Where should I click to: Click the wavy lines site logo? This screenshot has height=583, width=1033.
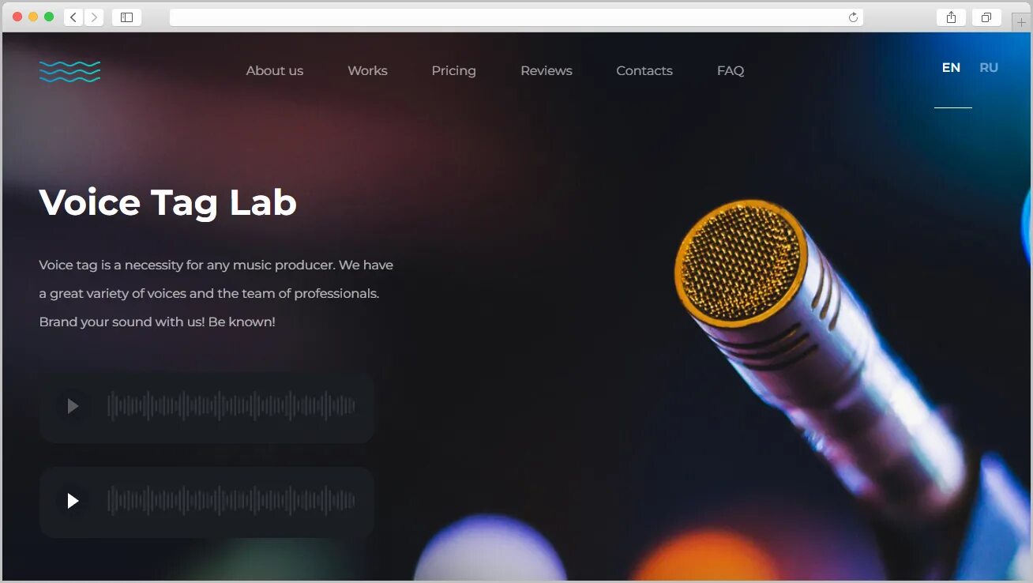tap(69, 71)
